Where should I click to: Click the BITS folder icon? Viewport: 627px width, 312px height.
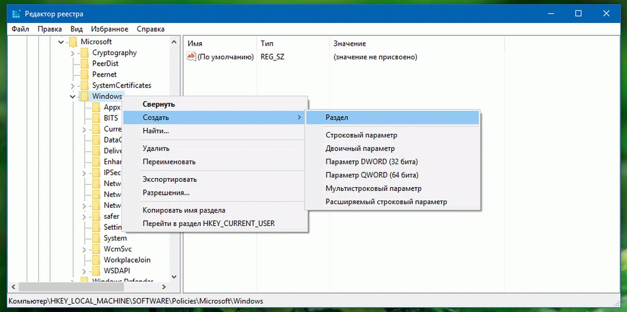[96, 118]
